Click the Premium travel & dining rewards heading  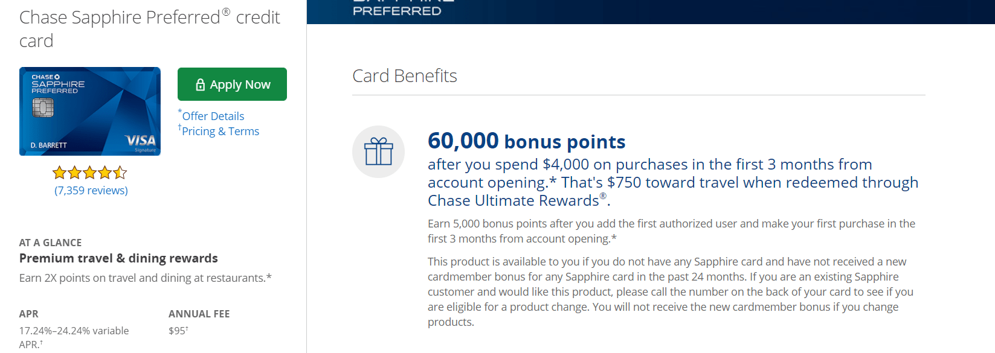click(118, 258)
